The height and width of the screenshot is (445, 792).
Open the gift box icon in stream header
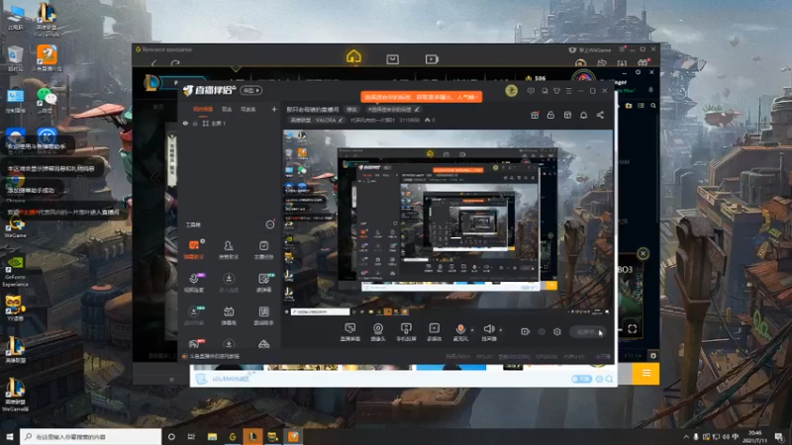[535, 115]
